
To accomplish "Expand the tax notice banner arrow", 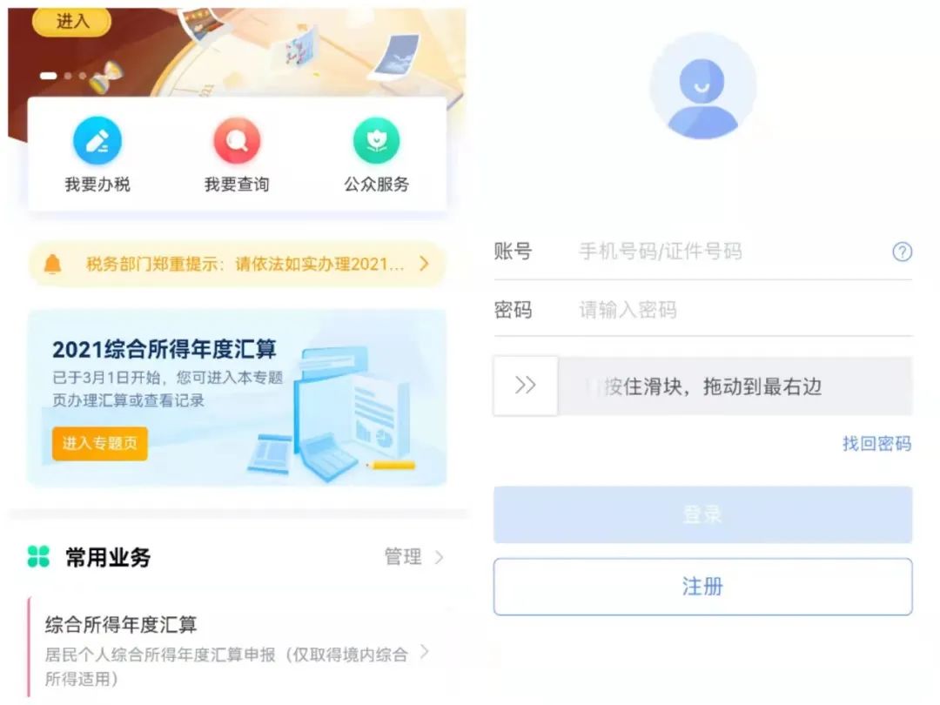I will pyautogui.click(x=424, y=264).
